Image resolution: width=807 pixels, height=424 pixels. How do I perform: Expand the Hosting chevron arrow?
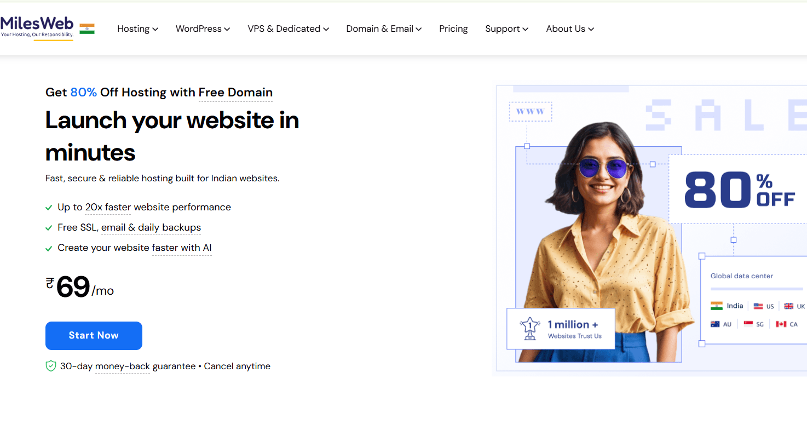155,29
